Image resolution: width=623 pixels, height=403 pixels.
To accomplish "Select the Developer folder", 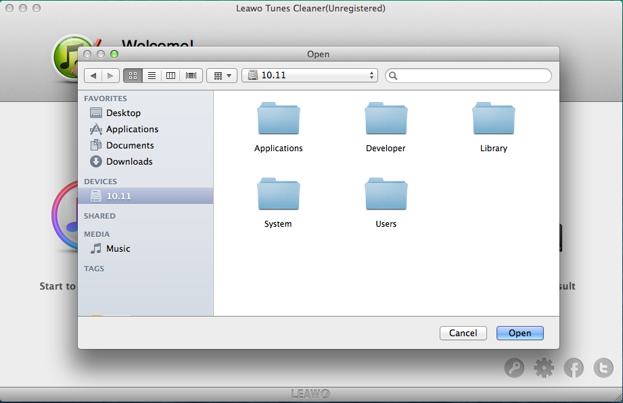I will pyautogui.click(x=386, y=119).
